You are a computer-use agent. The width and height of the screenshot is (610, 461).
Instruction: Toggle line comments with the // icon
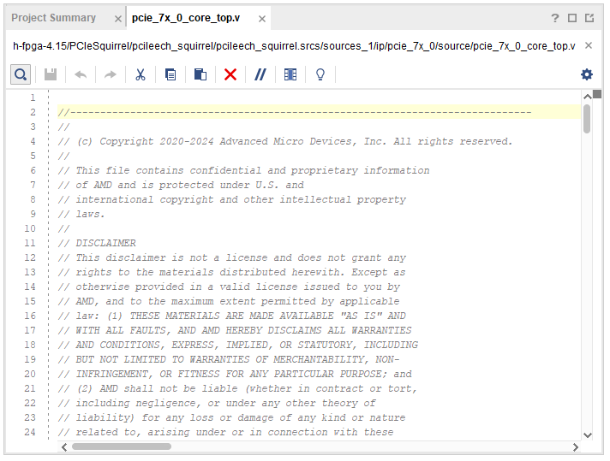click(260, 74)
